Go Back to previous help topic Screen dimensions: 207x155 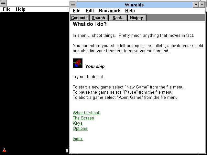(117, 18)
